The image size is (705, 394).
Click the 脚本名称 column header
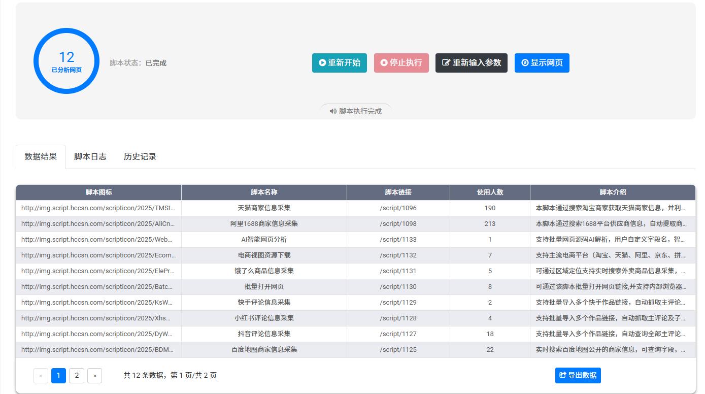(x=264, y=192)
